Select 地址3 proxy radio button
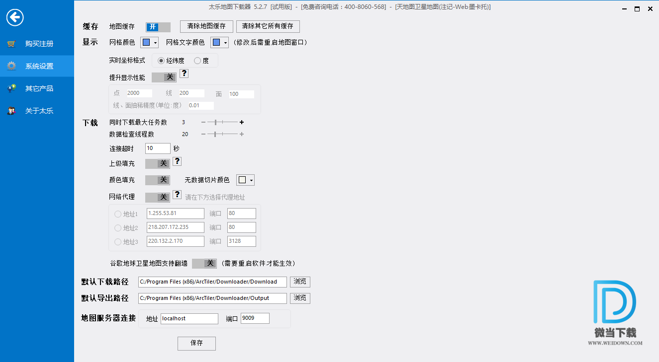Image resolution: width=659 pixels, height=362 pixels. 118,242
